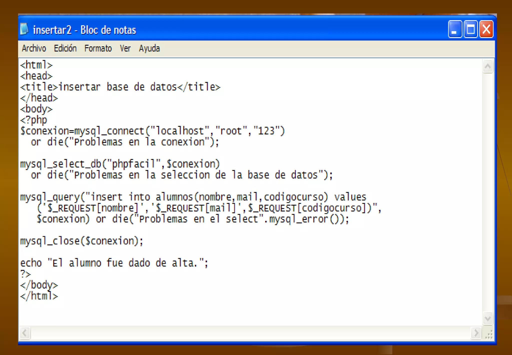Image resolution: width=512 pixels, height=355 pixels.
Task: Close the insertar2 Notepad window
Action: (486, 30)
